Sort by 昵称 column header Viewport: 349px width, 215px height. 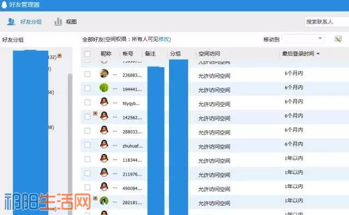pos(106,54)
